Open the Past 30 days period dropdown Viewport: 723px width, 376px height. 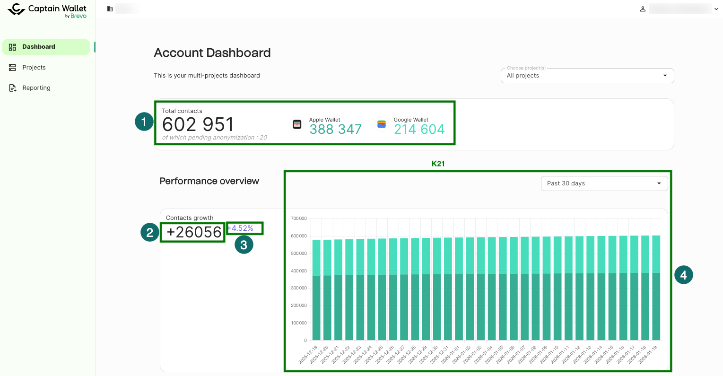[604, 184]
